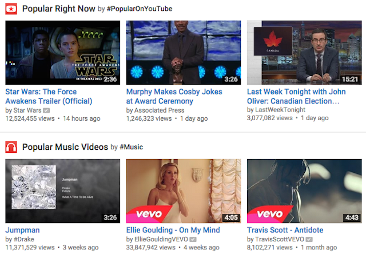The height and width of the screenshot is (262, 366).
Task: Click the #Music channel link
Action: pyautogui.click(x=131, y=147)
